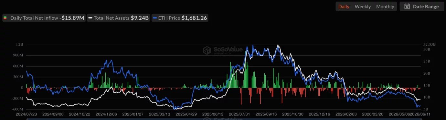Click the $1,681.26 ETH price value

[x=194, y=18]
